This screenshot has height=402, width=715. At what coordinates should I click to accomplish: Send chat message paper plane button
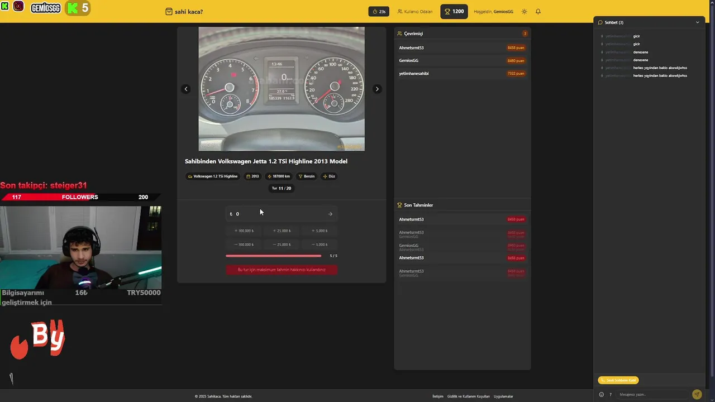(x=697, y=394)
